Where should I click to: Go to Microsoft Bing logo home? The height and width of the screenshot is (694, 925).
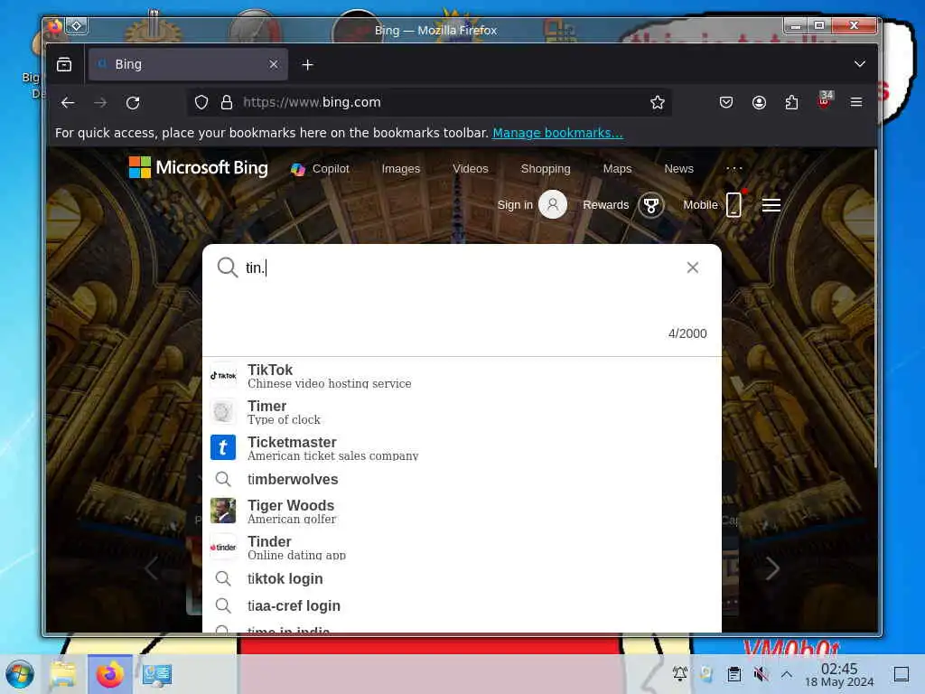click(x=198, y=167)
